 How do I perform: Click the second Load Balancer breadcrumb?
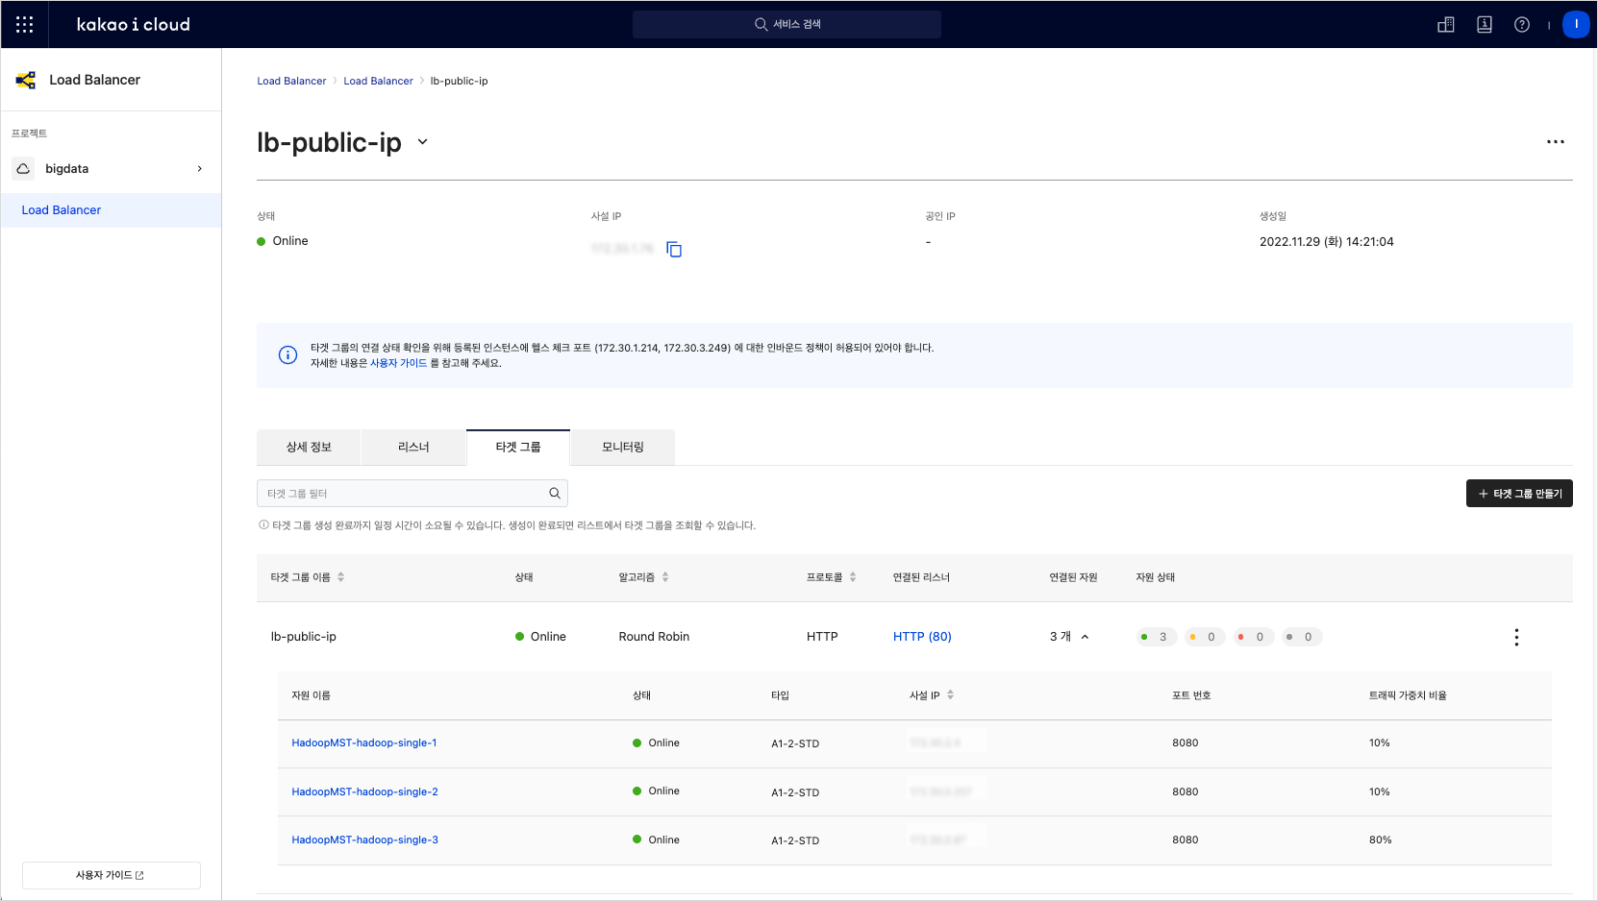pyautogui.click(x=378, y=82)
